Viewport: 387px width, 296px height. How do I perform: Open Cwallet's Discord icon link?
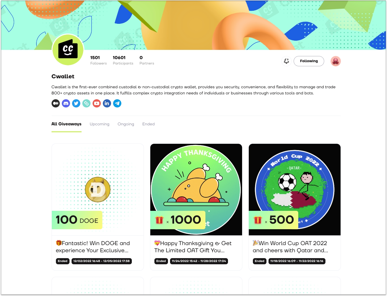tap(66, 103)
